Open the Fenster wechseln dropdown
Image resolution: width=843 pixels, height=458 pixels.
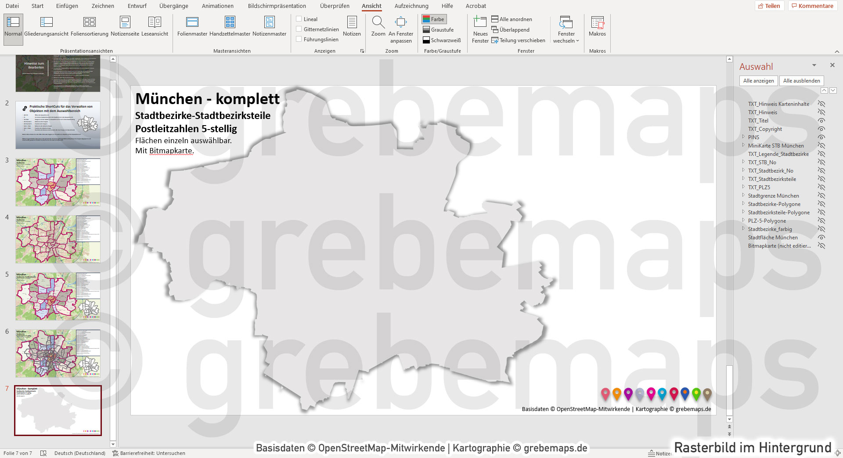(x=566, y=29)
